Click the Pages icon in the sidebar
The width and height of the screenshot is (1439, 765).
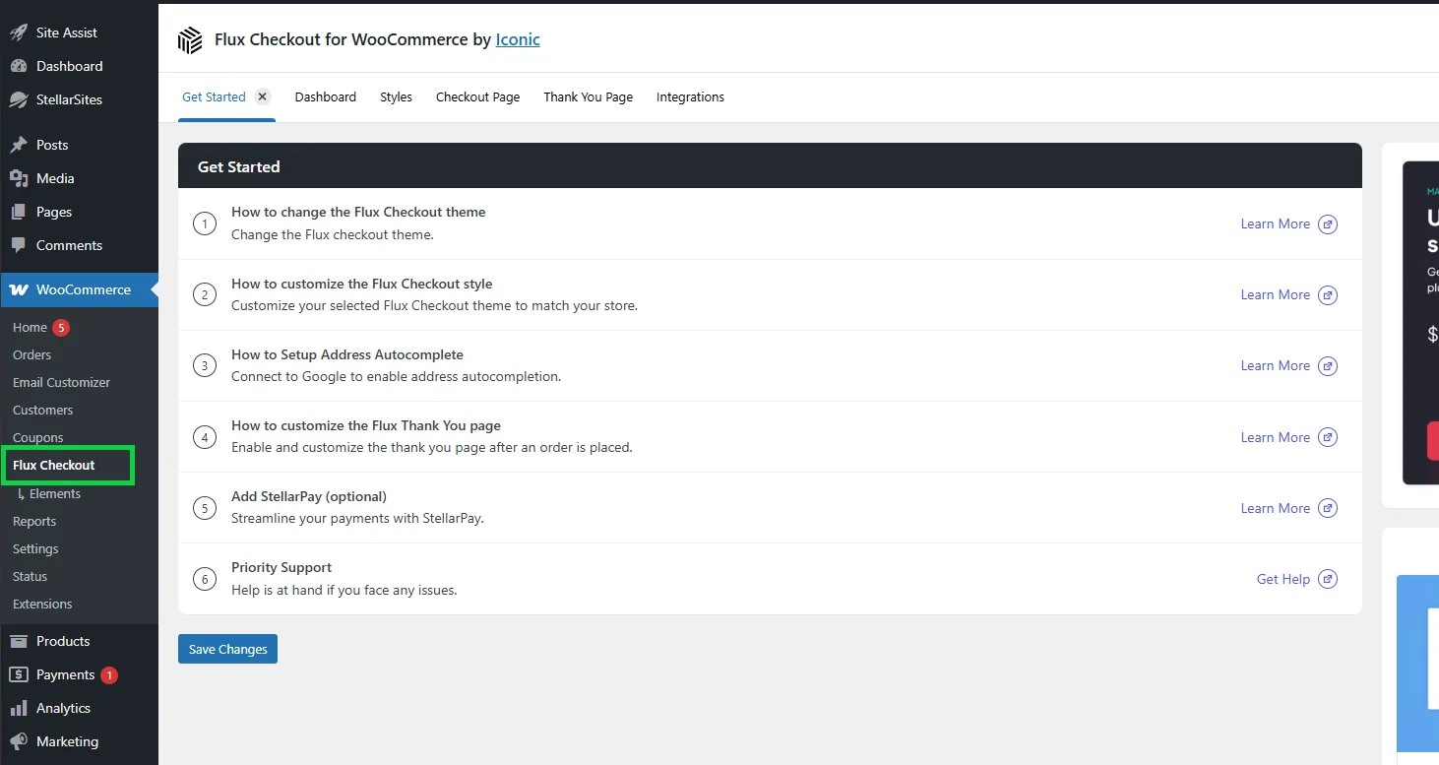[x=18, y=212]
